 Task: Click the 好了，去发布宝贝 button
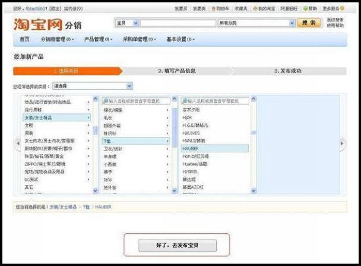point(176,245)
